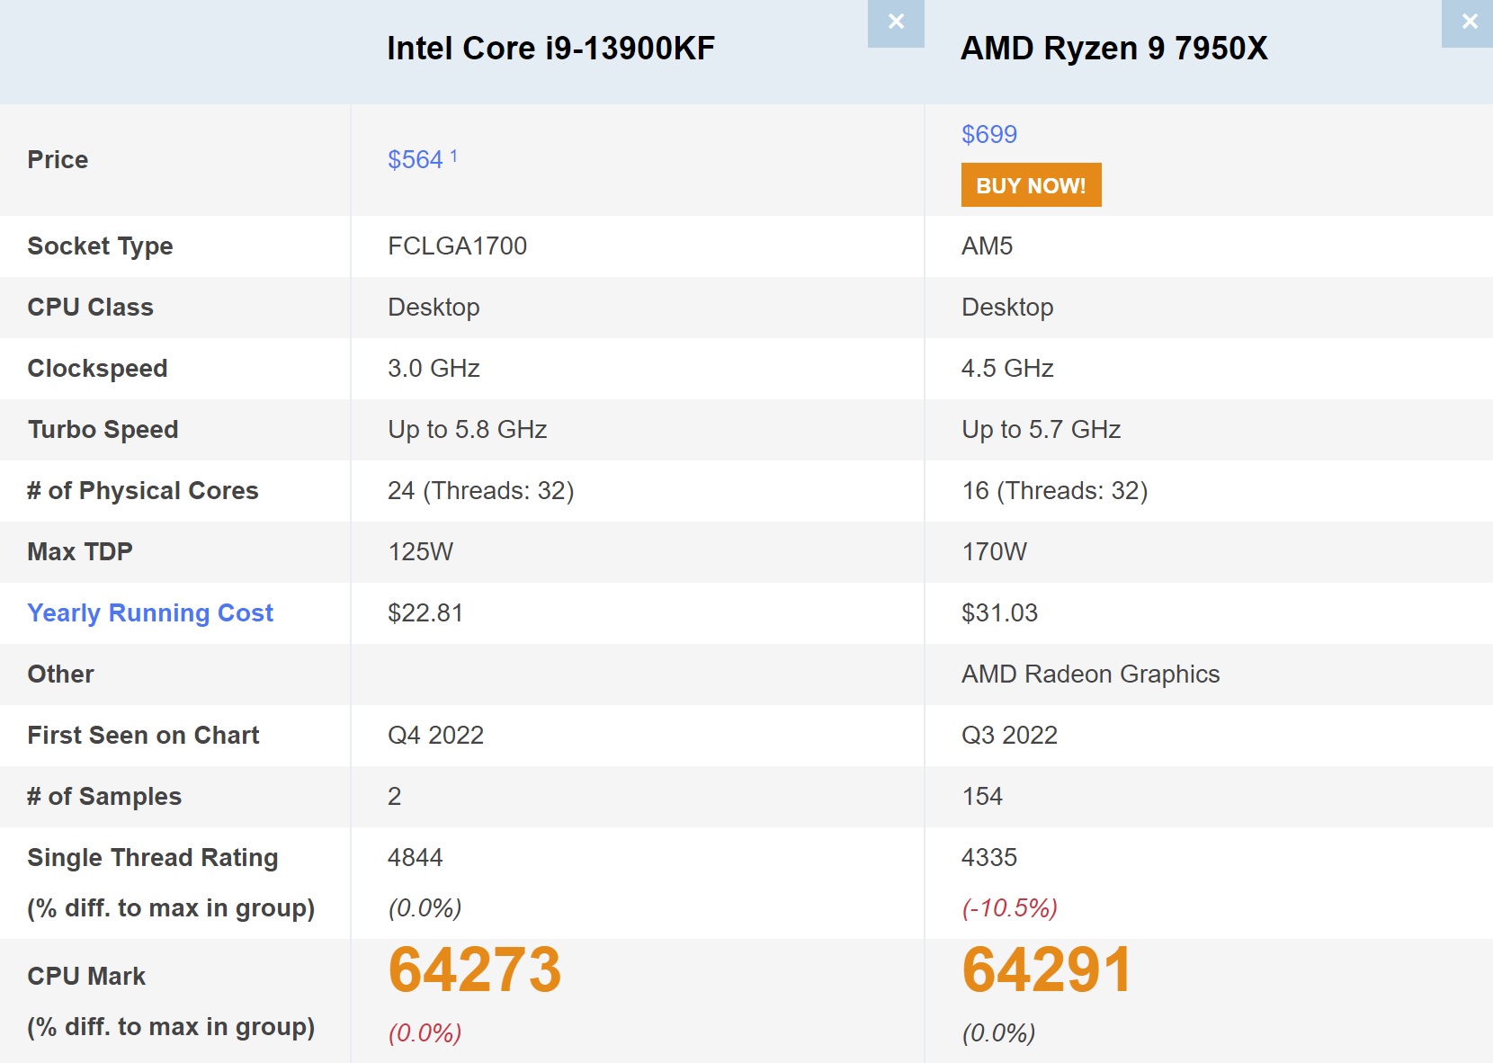Click the 16 (Threads: 32) cell
1493x1063 pixels.
click(1054, 491)
